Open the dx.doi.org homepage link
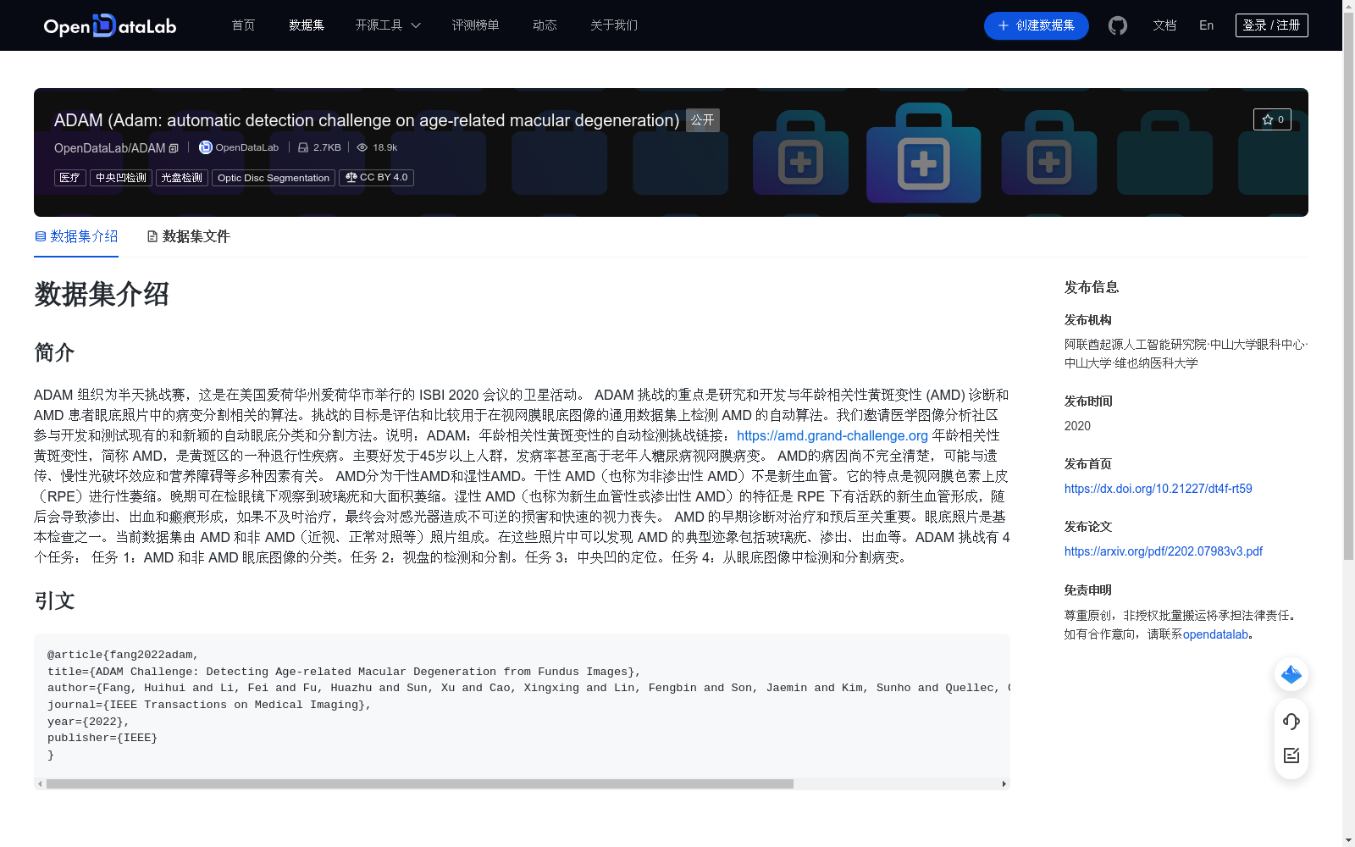This screenshot has width=1355, height=847. 1158,489
